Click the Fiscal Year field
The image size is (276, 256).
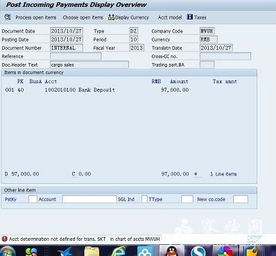point(137,48)
